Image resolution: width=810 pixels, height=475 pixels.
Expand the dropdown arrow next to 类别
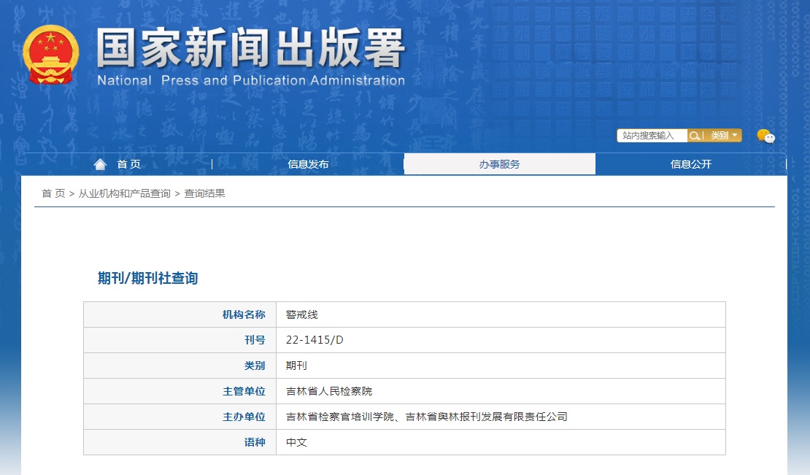pyautogui.click(x=735, y=135)
